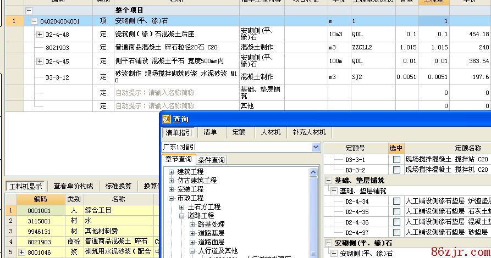This screenshot has height=258, width=491.
Task: Select the D2-4-36 checkbox
Action: pos(396,222)
